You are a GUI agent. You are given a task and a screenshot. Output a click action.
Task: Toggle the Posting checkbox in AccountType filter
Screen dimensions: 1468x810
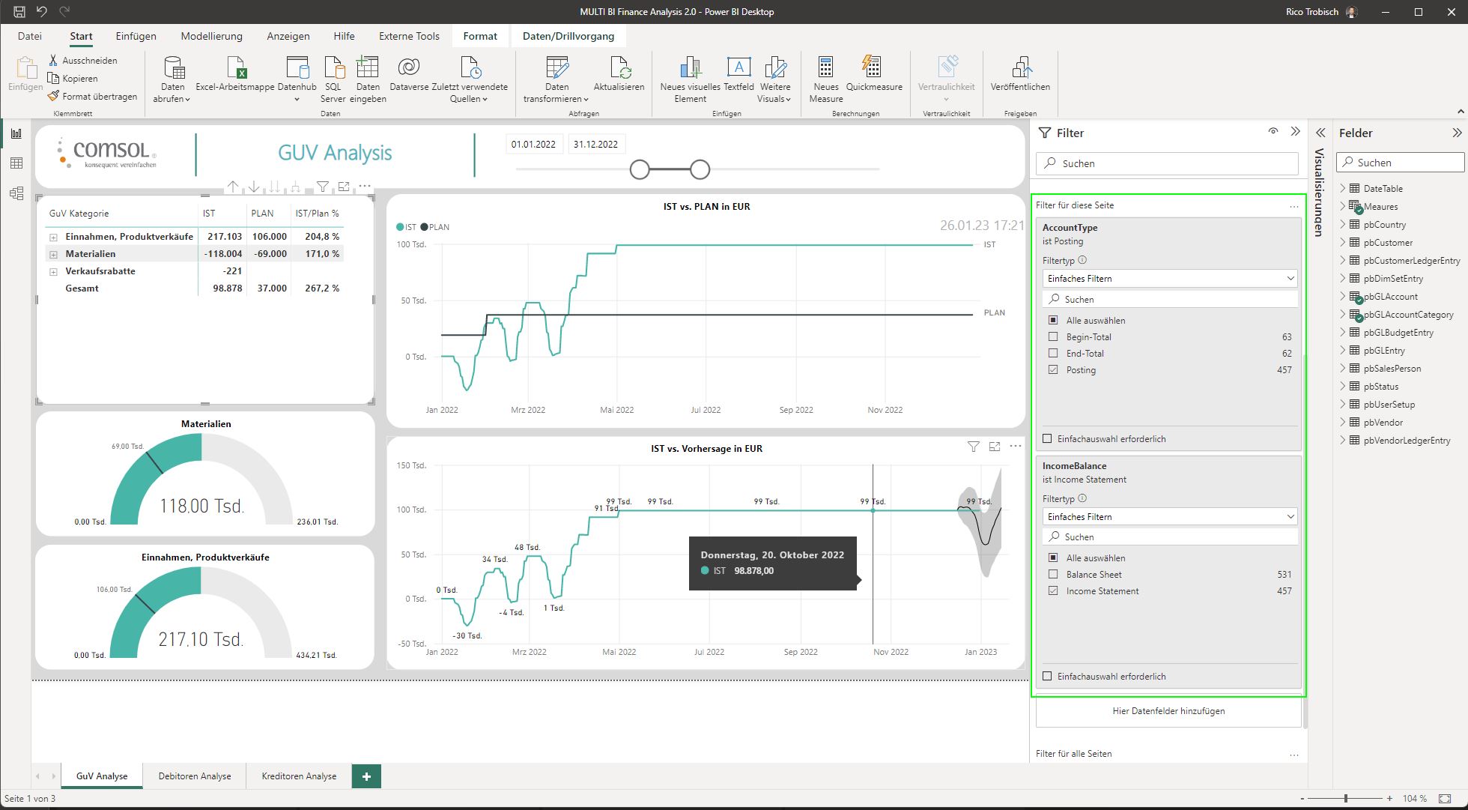click(x=1052, y=369)
